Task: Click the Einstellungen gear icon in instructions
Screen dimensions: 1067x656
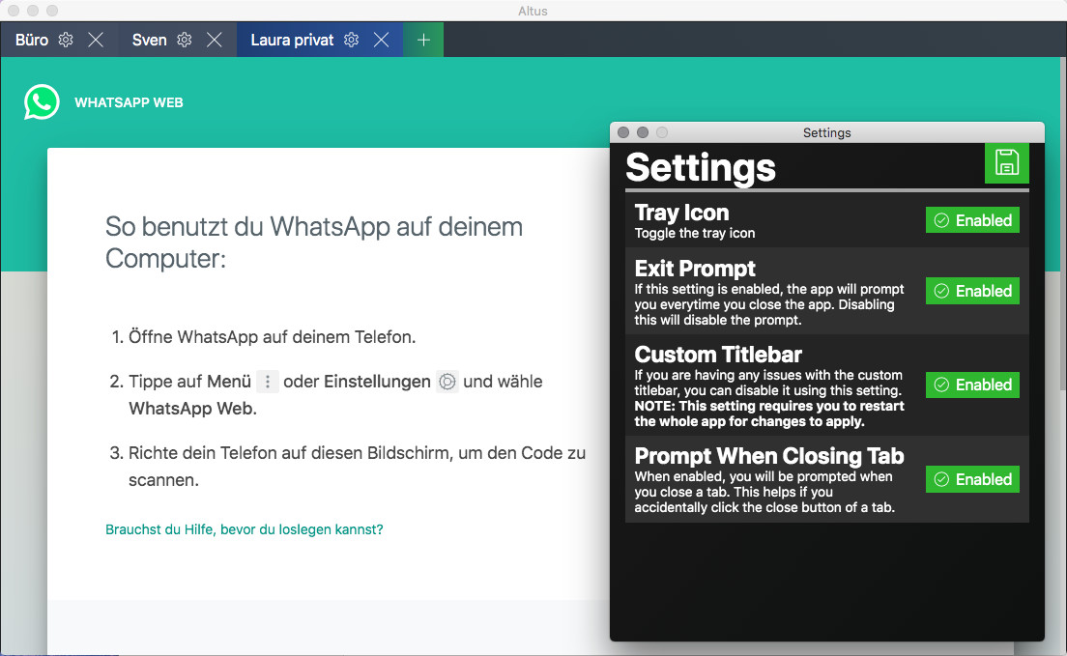Action: [447, 382]
